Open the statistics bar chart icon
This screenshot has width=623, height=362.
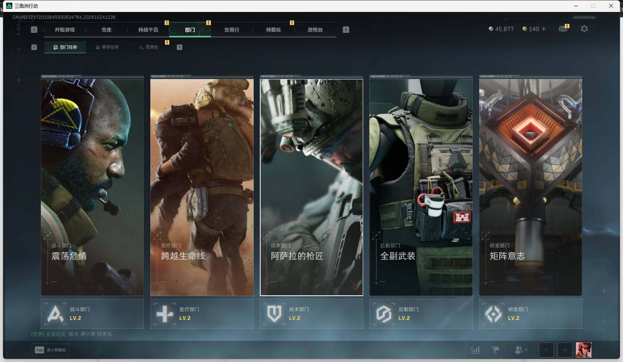click(476, 350)
